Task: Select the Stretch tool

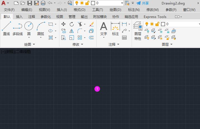Action: click(x=63, y=38)
